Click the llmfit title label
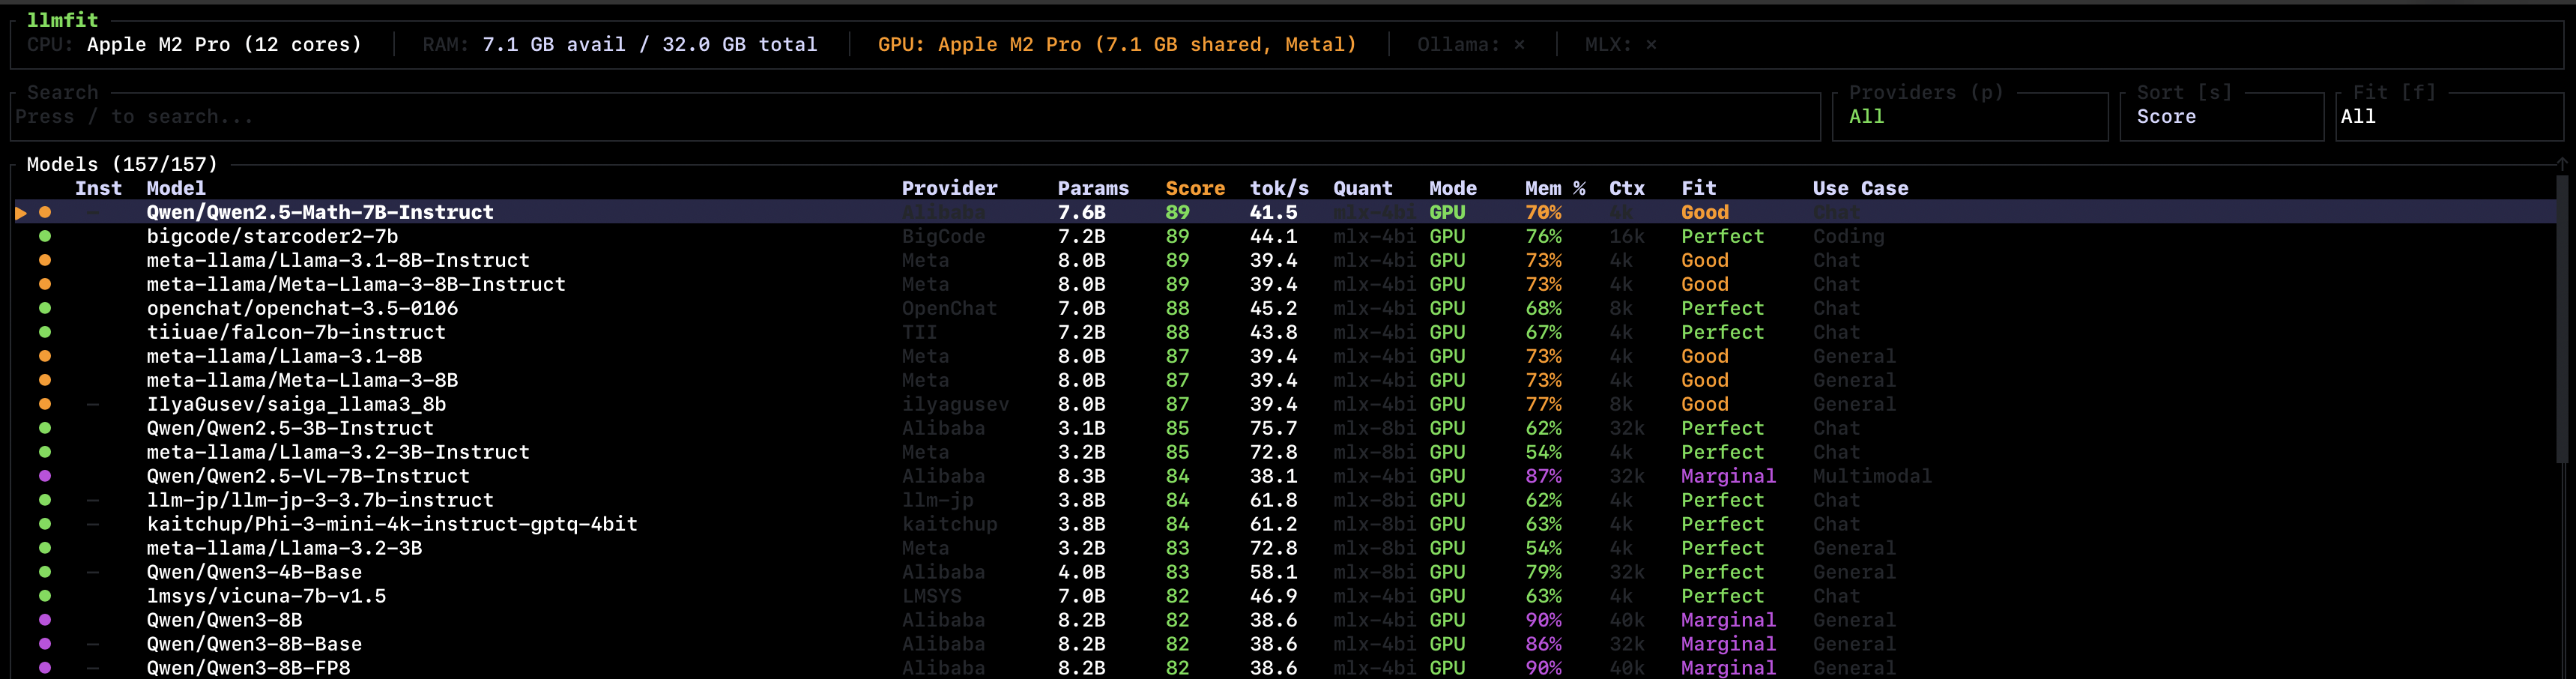Screen dimensions: 2576x679 64,19
